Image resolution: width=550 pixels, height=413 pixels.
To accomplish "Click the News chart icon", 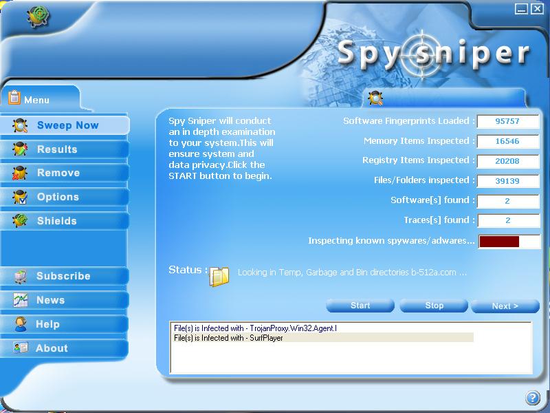I will 21,300.
